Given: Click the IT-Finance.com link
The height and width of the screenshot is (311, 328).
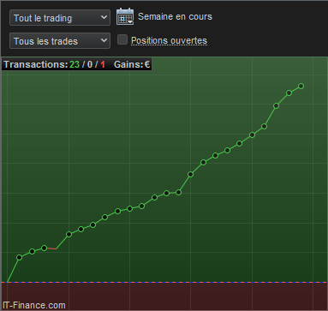Looking at the screenshot, I should [x=34, y=305].
